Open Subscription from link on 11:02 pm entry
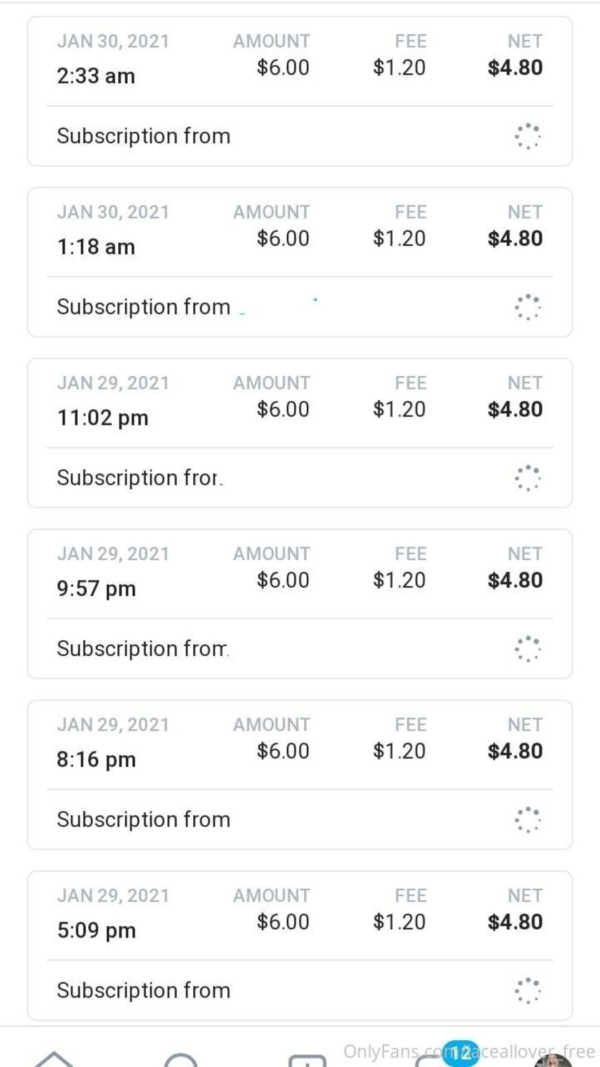Viewport: 600px width, 1067px height. [x=140, y=478]
